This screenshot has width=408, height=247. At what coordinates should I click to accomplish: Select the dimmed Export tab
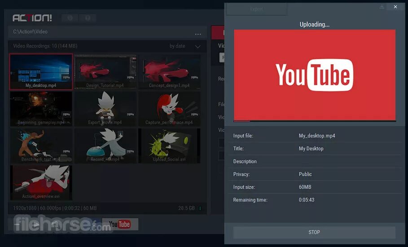257,9
